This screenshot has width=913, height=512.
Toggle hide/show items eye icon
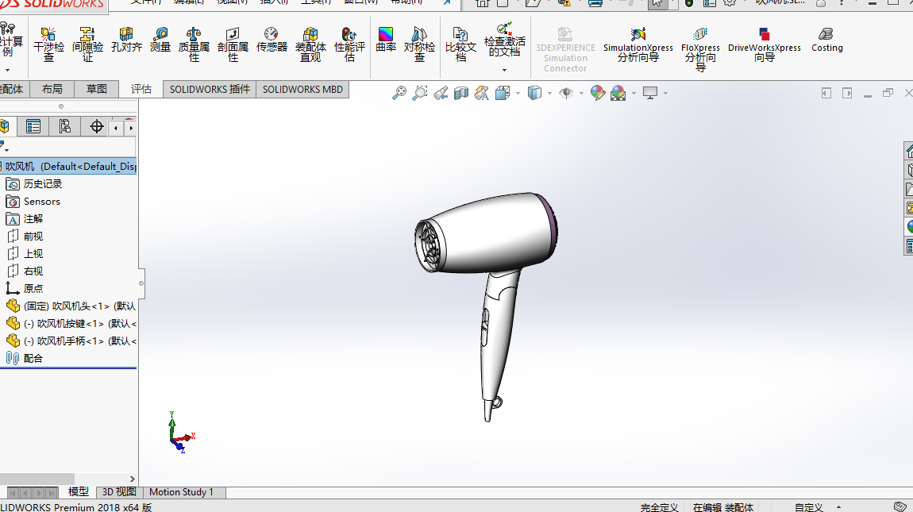tap(565, 93)
